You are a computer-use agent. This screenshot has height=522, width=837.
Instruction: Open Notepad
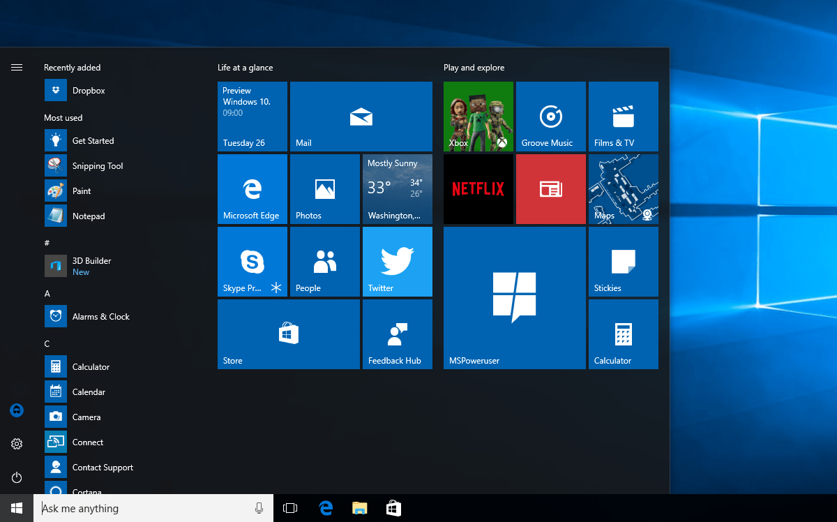(88, 216)
